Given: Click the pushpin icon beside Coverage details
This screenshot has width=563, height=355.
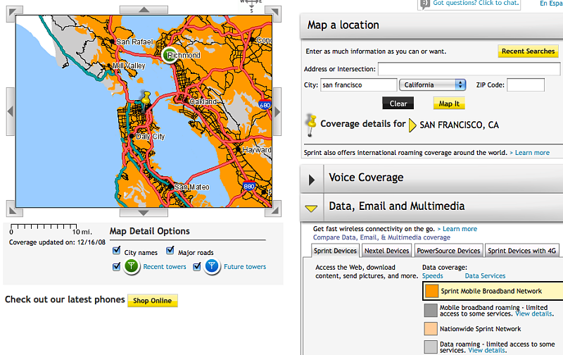Looking at the screenshot, I should pos(311,125).
